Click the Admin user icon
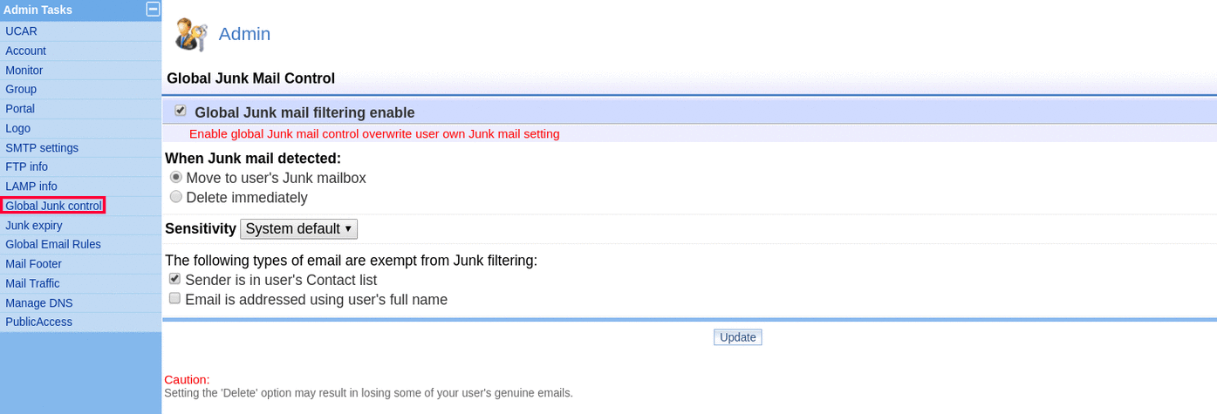Screen dimensions: 1217x414 (x=191, y=35)
